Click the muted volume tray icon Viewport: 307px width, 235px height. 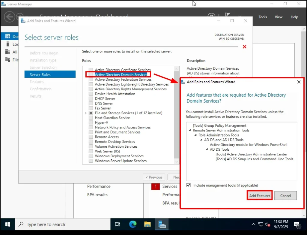[x=268, y=224]
